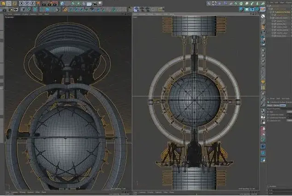Switch to Points mode in side palette
The height and width of the screenshot is (196, 292).
click(263, 50)
